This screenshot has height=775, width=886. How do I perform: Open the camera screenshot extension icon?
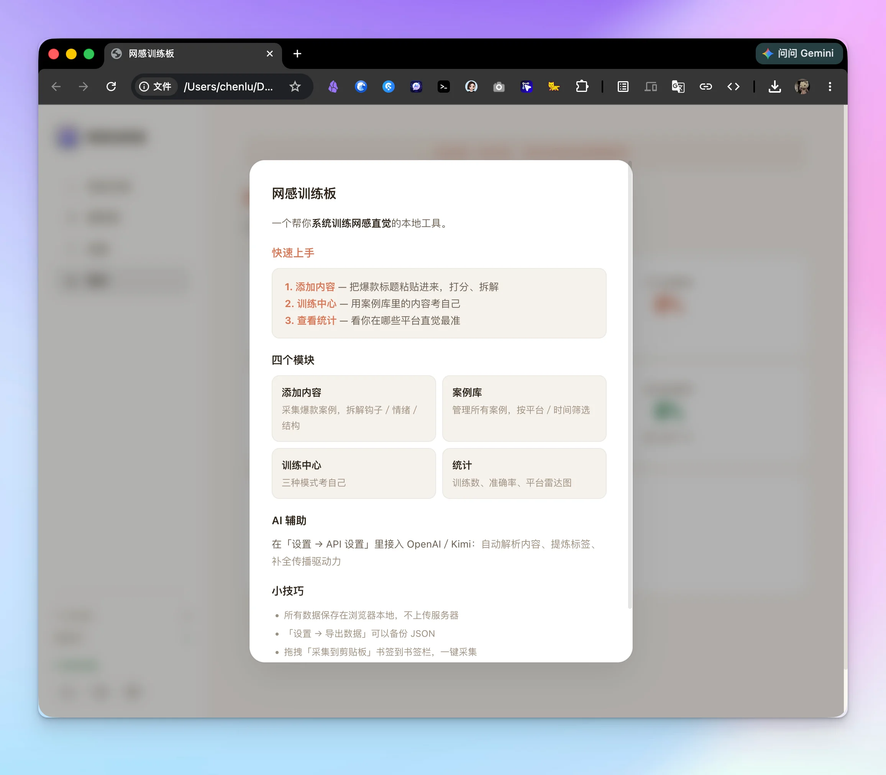pos(499,87)
